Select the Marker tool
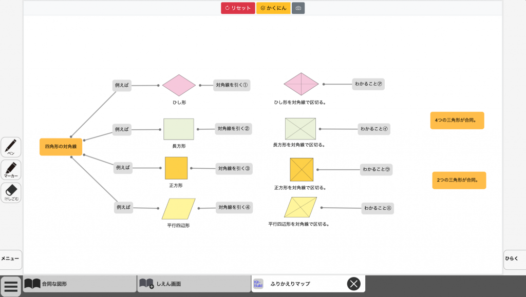The height and width of the screenshot is (297, 526). 11,170
